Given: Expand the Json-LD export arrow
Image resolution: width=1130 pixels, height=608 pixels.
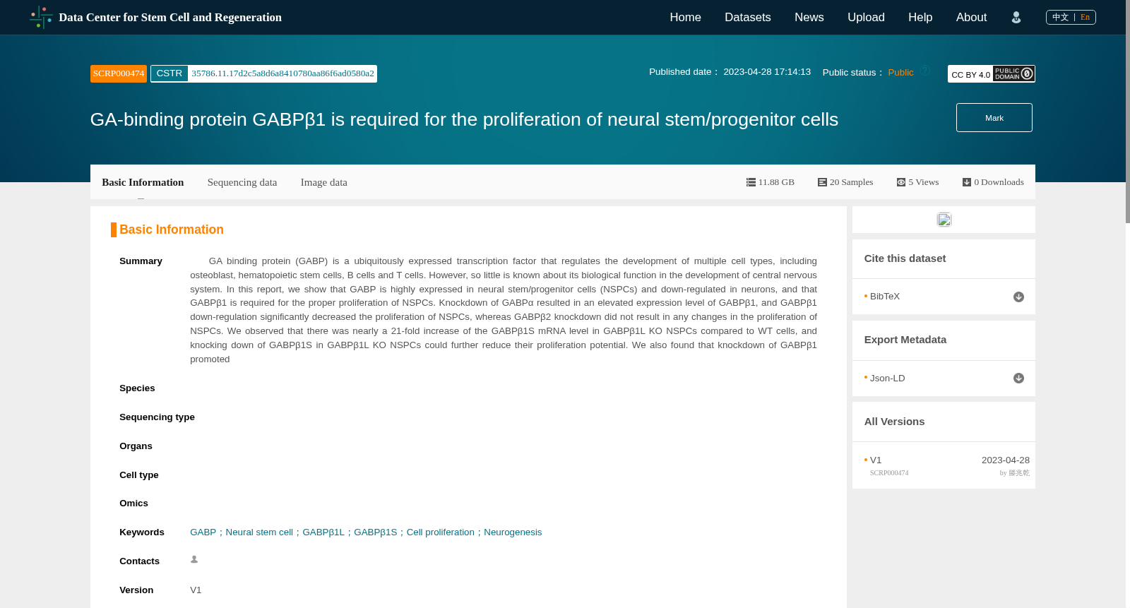Looking at the screenshot, I should pos(1018,378).
